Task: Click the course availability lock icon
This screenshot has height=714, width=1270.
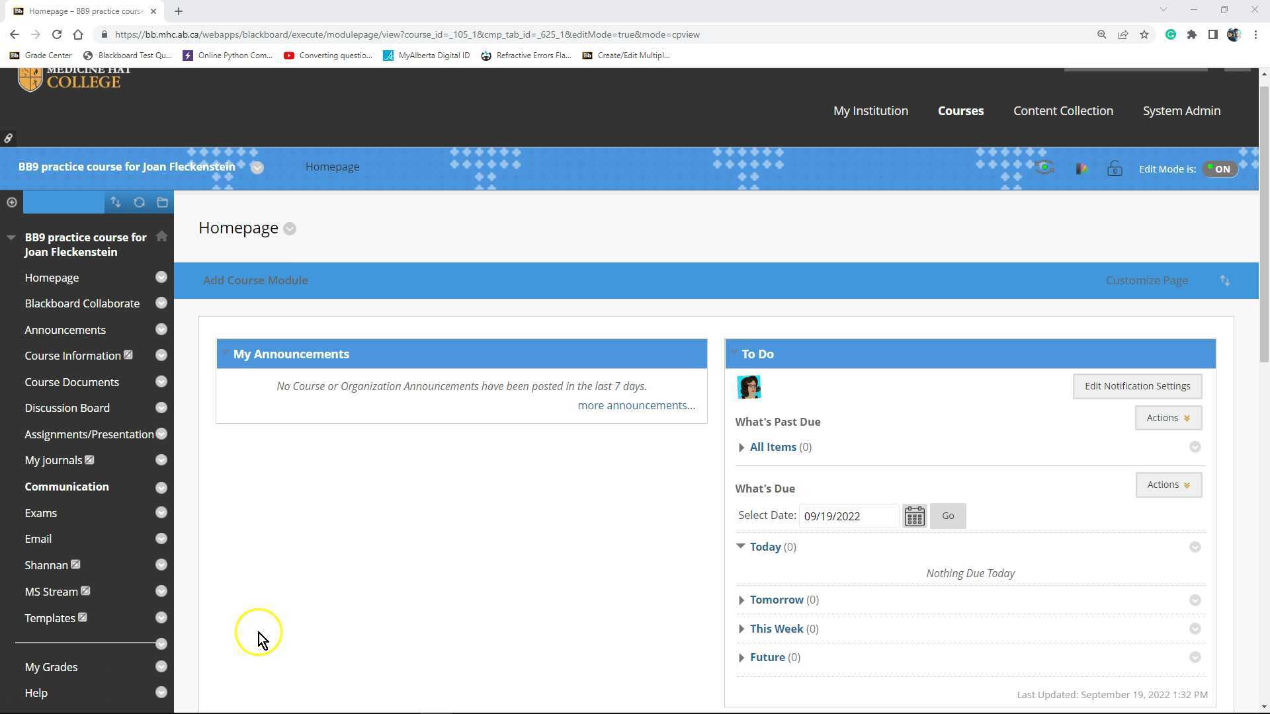Action: (1115, 169)
